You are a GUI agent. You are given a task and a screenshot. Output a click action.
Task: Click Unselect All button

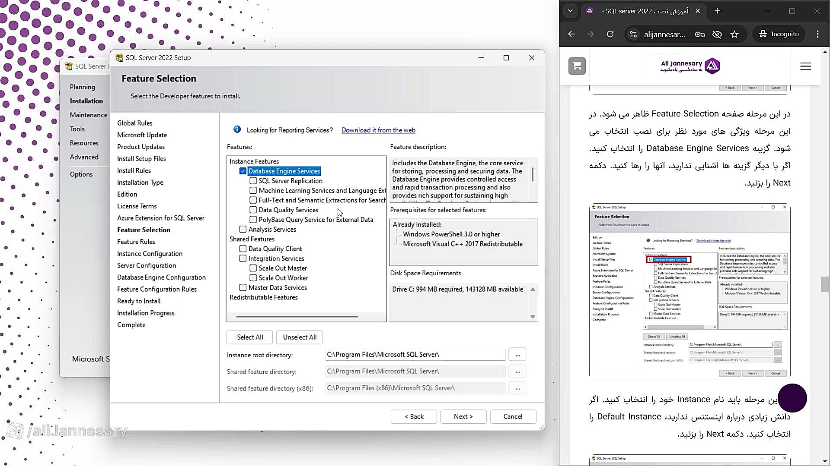(300, 337)
